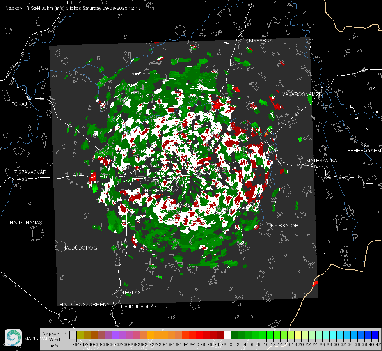
Task: Click the legend value -64
Action: click(x=76, y=344)
